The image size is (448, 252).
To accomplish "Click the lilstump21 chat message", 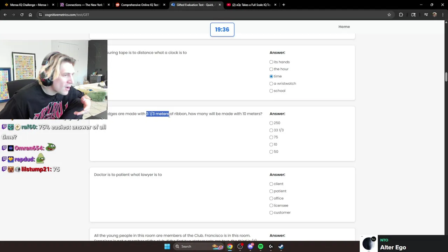I will click(x=31, y=169).
